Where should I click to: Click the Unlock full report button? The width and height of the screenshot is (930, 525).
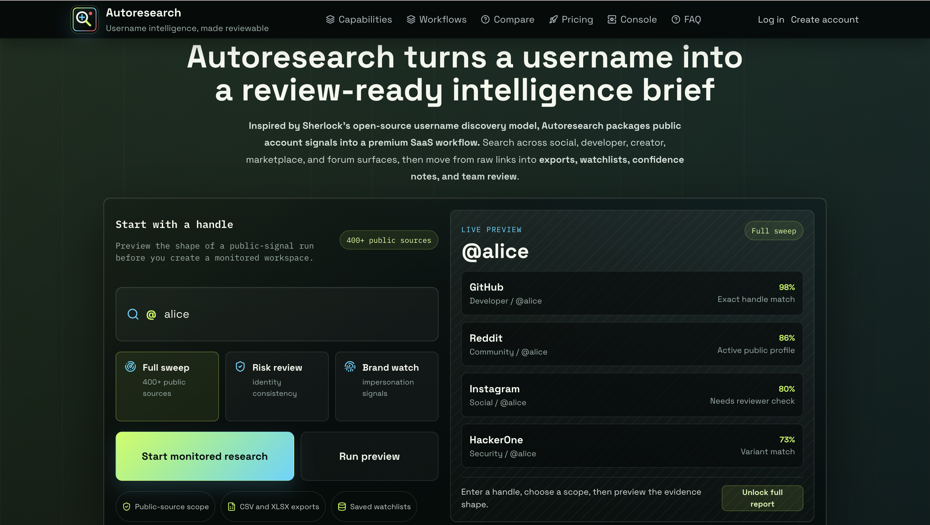click(762, 498)
